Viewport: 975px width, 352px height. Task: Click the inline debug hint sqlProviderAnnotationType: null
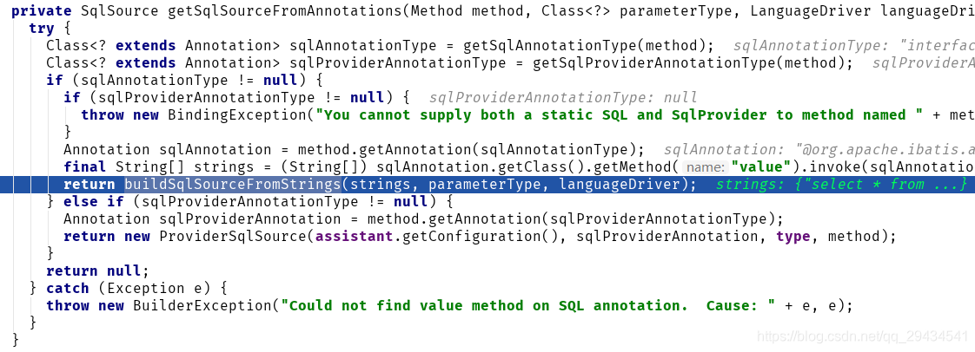pyautogui.click(x=563, y=97)
